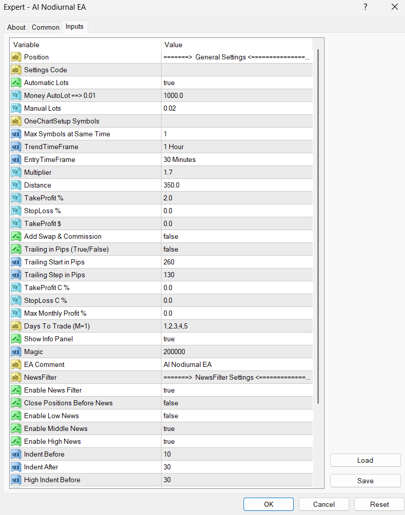Toggle the Add Swap & Commission false value
The width and height of the screenshot is (405, 515).
click(x=236, y=237)
